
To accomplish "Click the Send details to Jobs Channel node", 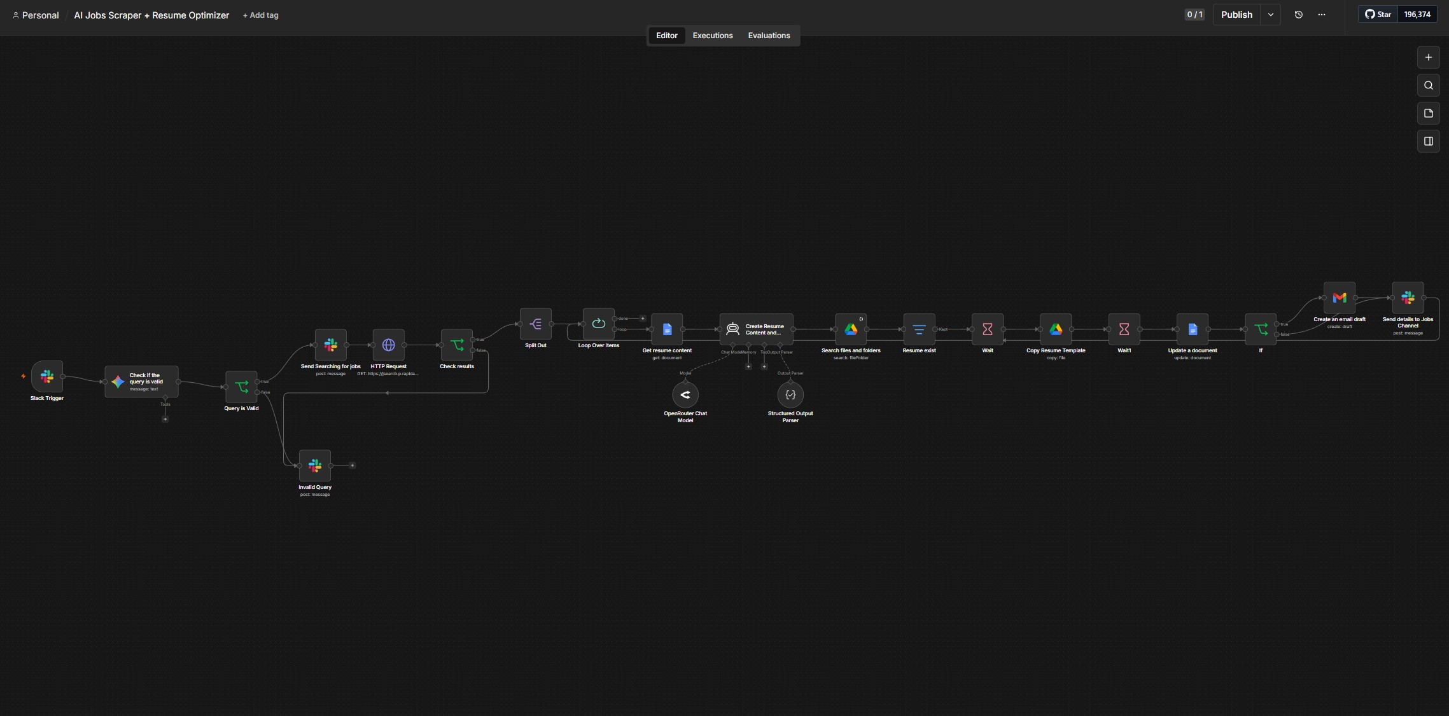I will [1408, 298].
